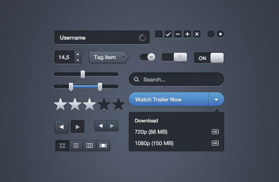Turn off the ON switch
Screen dimensions: 279x182
pos(209,58)
